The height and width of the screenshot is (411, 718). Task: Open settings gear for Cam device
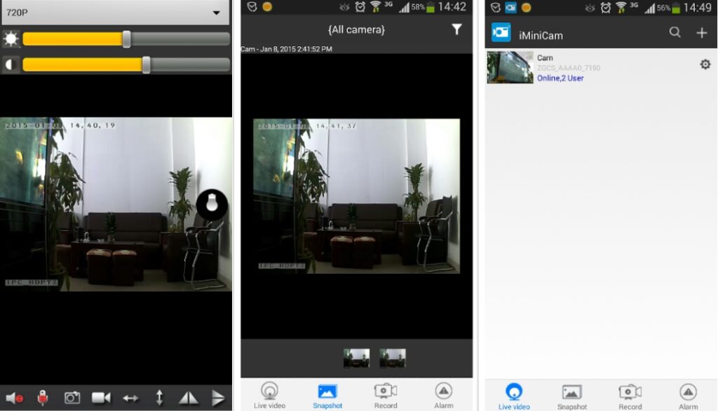click(705, 64)
